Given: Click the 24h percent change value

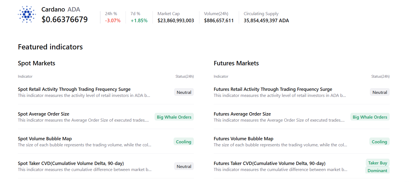Looking at the screenshot, I should pyautogui.click(x=113, y=21).
